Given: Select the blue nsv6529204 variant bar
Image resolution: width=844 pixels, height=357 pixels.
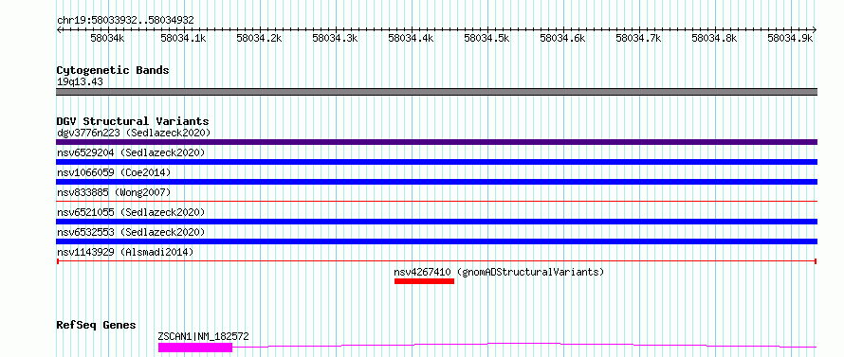Looking at the screenshot, I should tap(436, 162).
